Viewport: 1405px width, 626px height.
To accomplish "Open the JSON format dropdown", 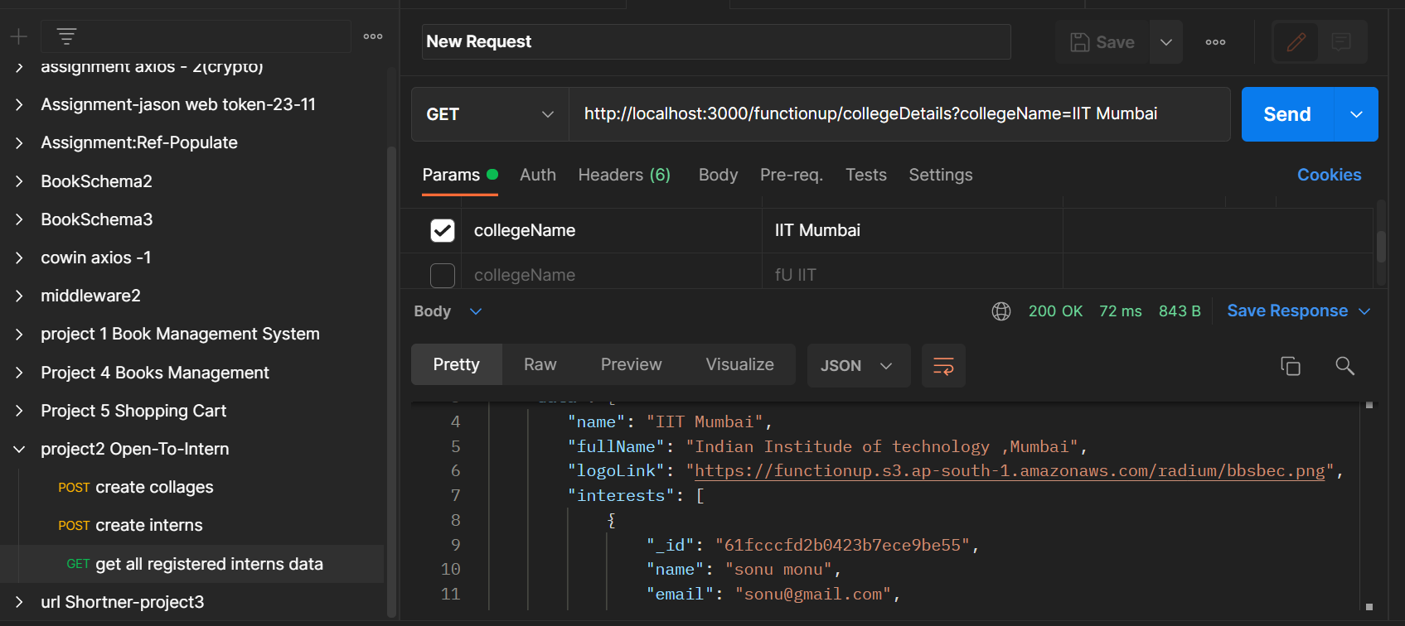I will coord(858,366).
